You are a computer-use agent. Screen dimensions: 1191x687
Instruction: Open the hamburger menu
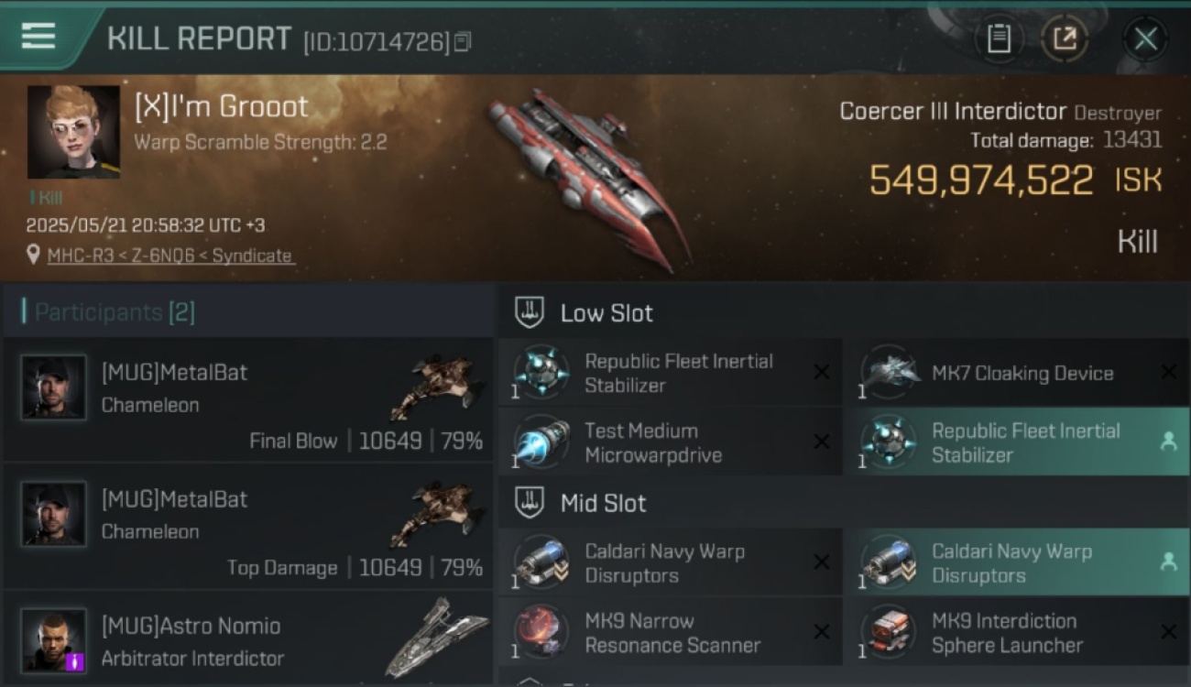point(38,36)
